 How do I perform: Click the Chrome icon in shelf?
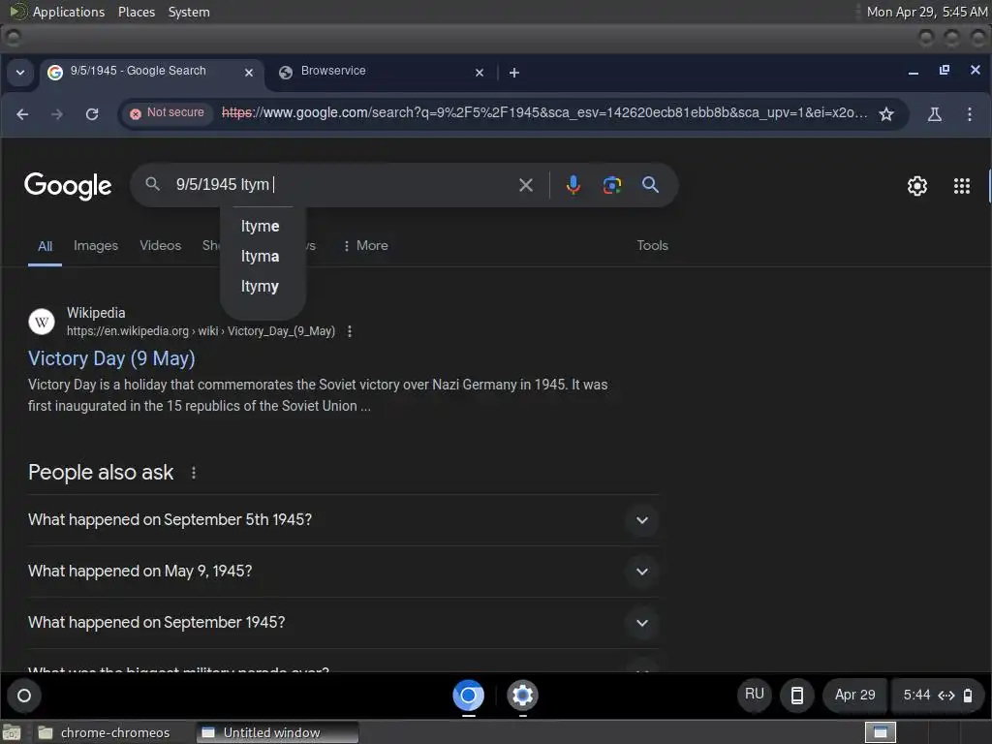[x=468, y=696]
